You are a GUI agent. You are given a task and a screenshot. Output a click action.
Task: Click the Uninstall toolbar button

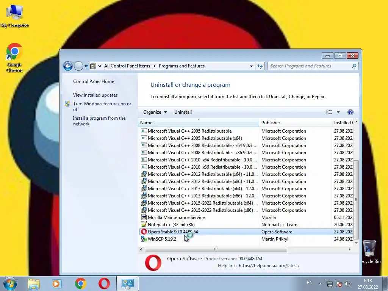pos(183,112)
